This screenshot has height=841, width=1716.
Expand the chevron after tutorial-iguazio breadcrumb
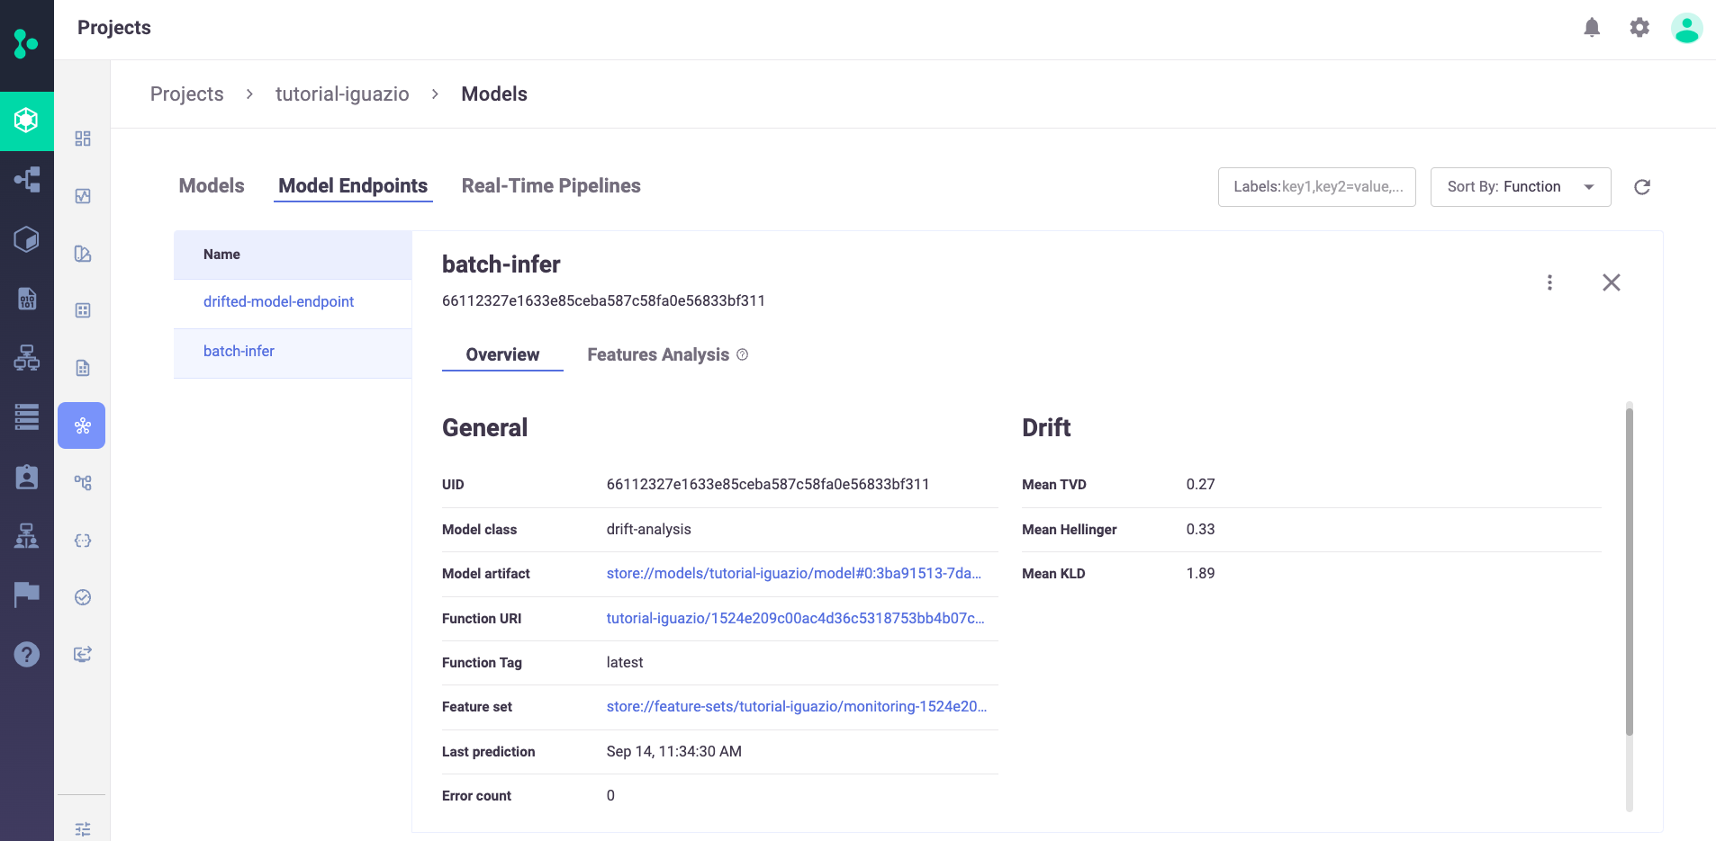pyautogui.click(x=435, y=94)
